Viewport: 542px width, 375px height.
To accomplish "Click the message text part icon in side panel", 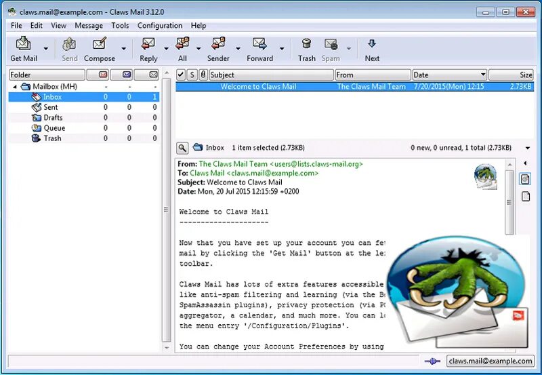I will coord(525,179).
